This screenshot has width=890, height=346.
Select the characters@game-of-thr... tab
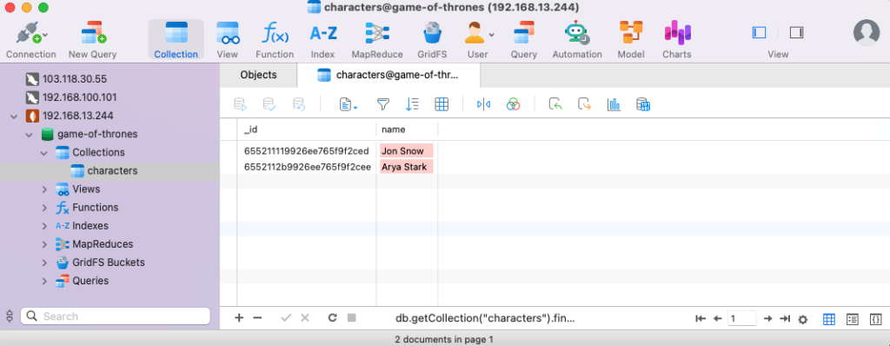coord(389,75)
